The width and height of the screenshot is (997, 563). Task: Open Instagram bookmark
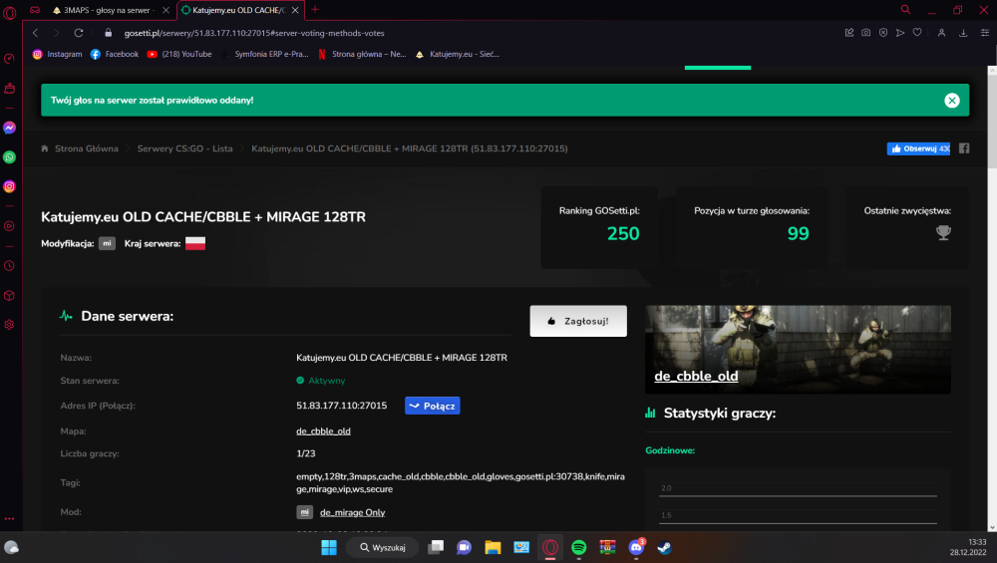point(57,54)
